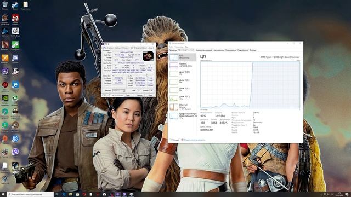
Task: Open the Details tab in Task Manager
Action: pos(242,50)
